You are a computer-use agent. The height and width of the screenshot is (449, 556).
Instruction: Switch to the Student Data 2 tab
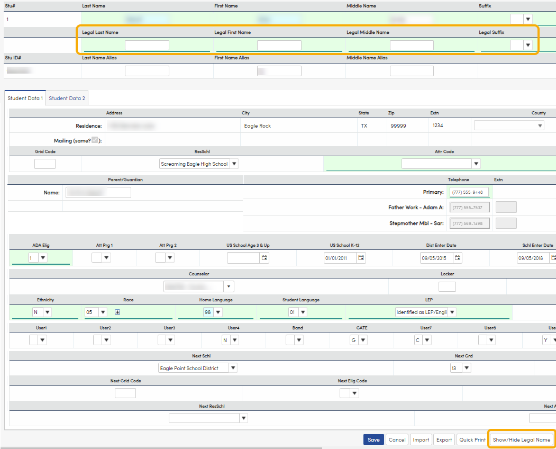(x=67, y=98)
